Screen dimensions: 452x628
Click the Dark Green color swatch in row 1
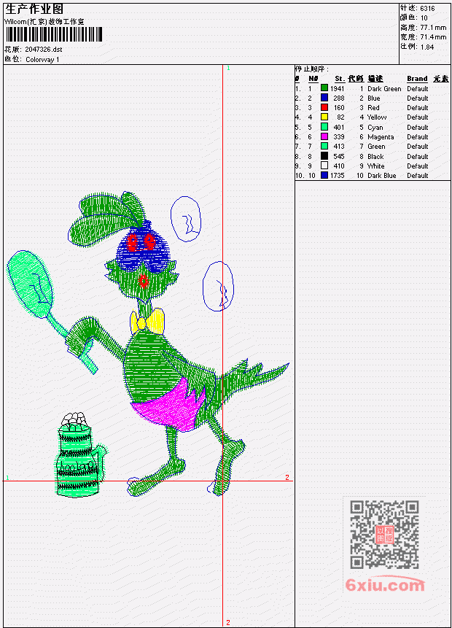(324, 88)
